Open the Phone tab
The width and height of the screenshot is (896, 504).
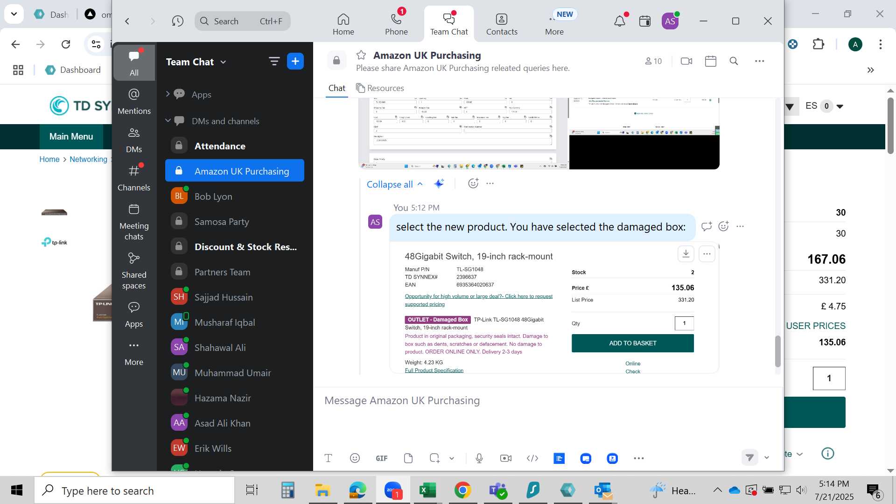[x=396, y=24]
